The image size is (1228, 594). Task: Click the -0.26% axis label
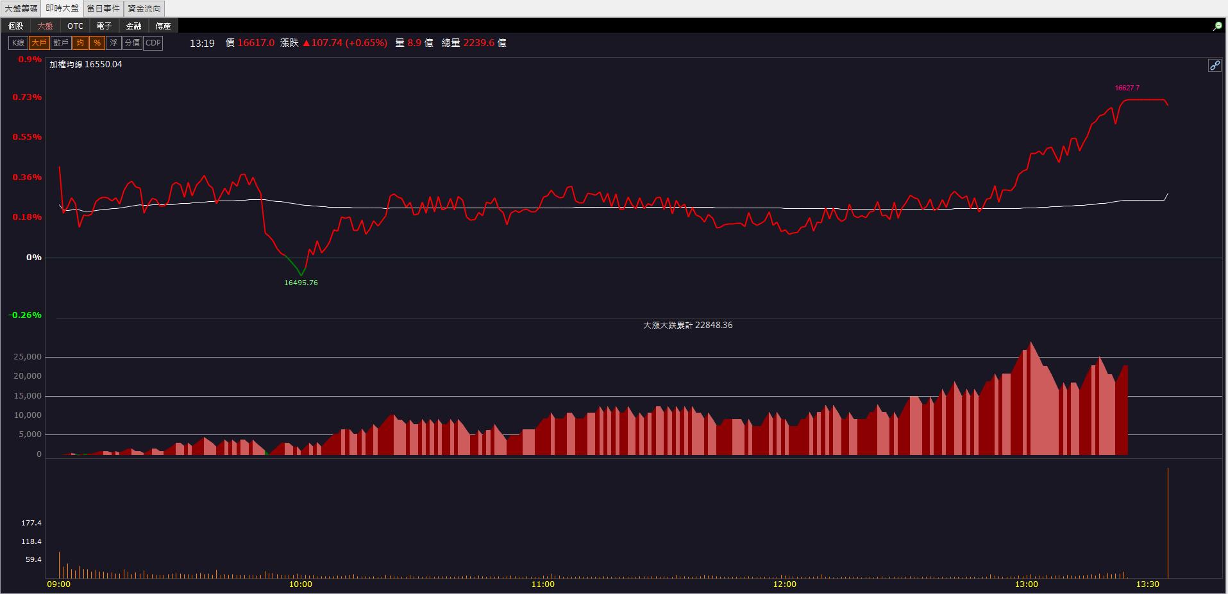[x=25, y=315]
